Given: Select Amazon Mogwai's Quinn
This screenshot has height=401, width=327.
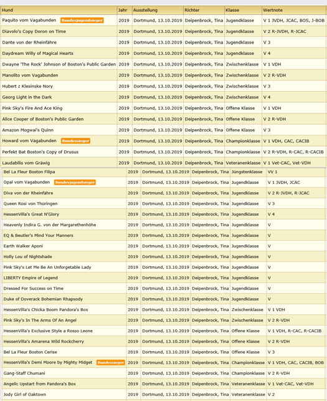Looking at the screenshot, I should tap(28, 130).
